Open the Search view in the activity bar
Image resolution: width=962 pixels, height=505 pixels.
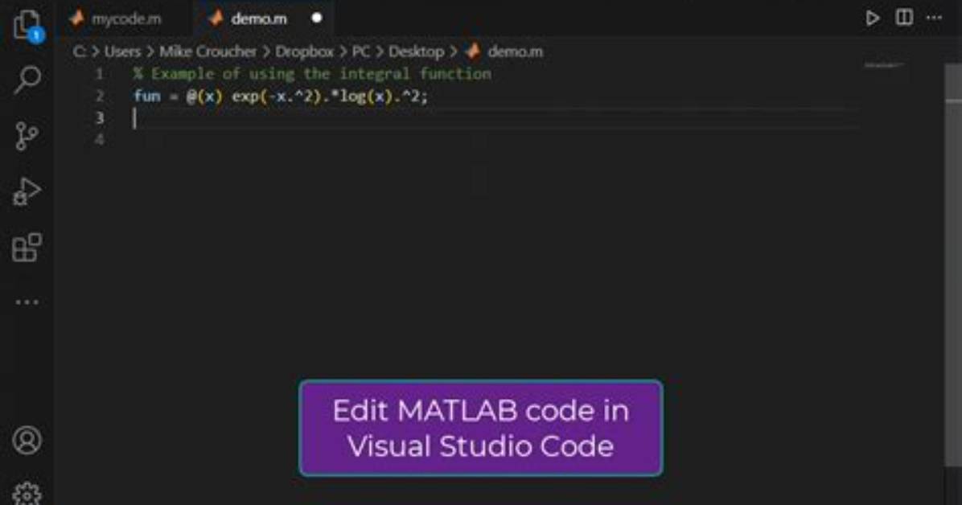[27, 80]
